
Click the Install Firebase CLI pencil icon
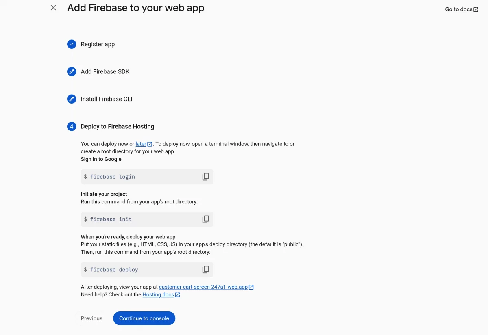pyautogui.click(x=72, y=99)
